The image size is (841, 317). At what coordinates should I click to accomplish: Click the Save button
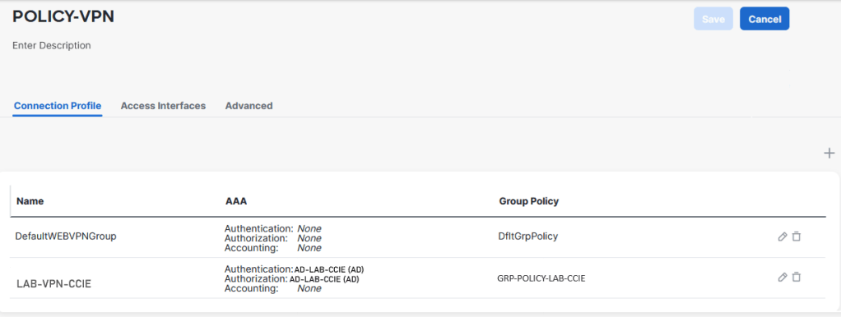[x=713, y=19]
